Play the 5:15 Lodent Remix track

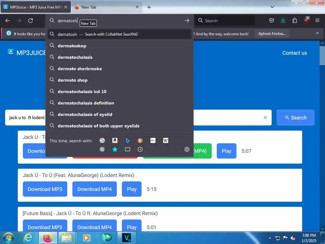(132, 189)
